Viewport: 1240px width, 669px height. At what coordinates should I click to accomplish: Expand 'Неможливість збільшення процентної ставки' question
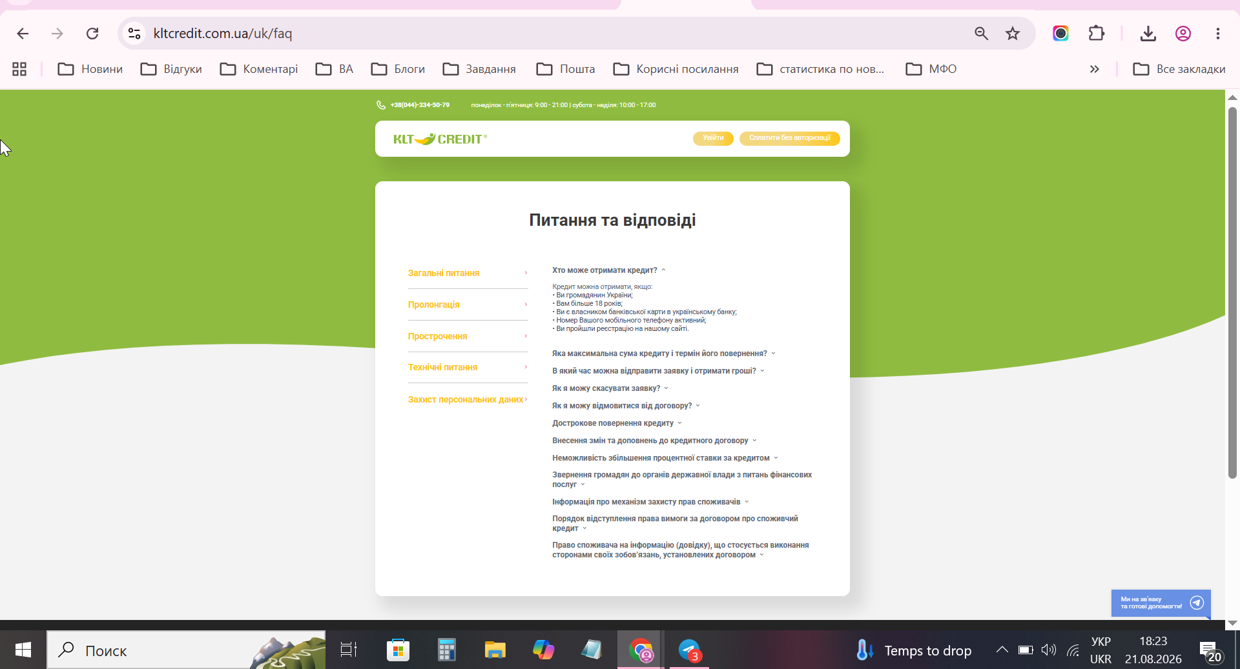(x=665, y=458)
